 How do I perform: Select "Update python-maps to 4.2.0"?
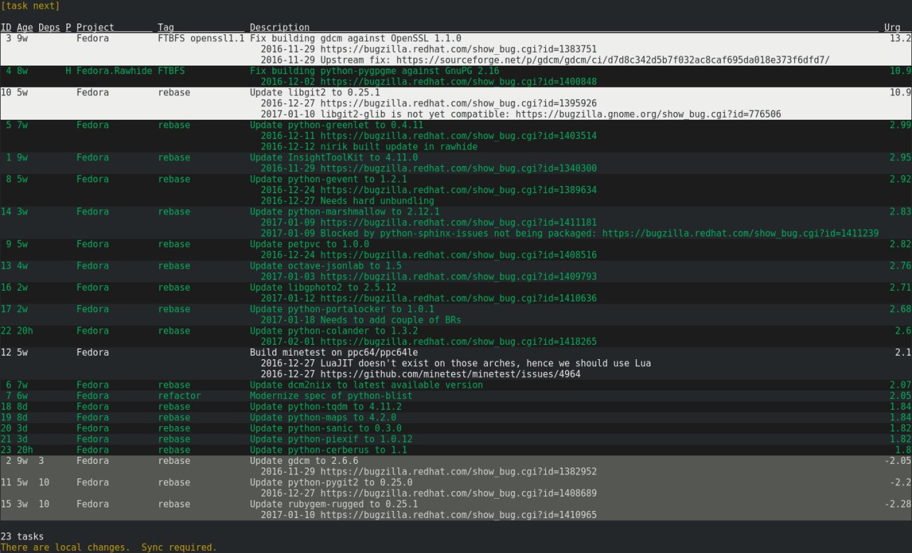323,418
